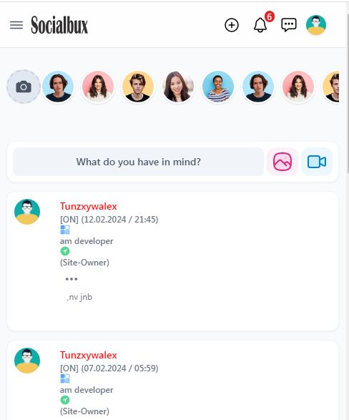The width and height of the screenshot is (349, 420).
Task: Click green location arrow icon in first post
Action: tap(65, 251)
